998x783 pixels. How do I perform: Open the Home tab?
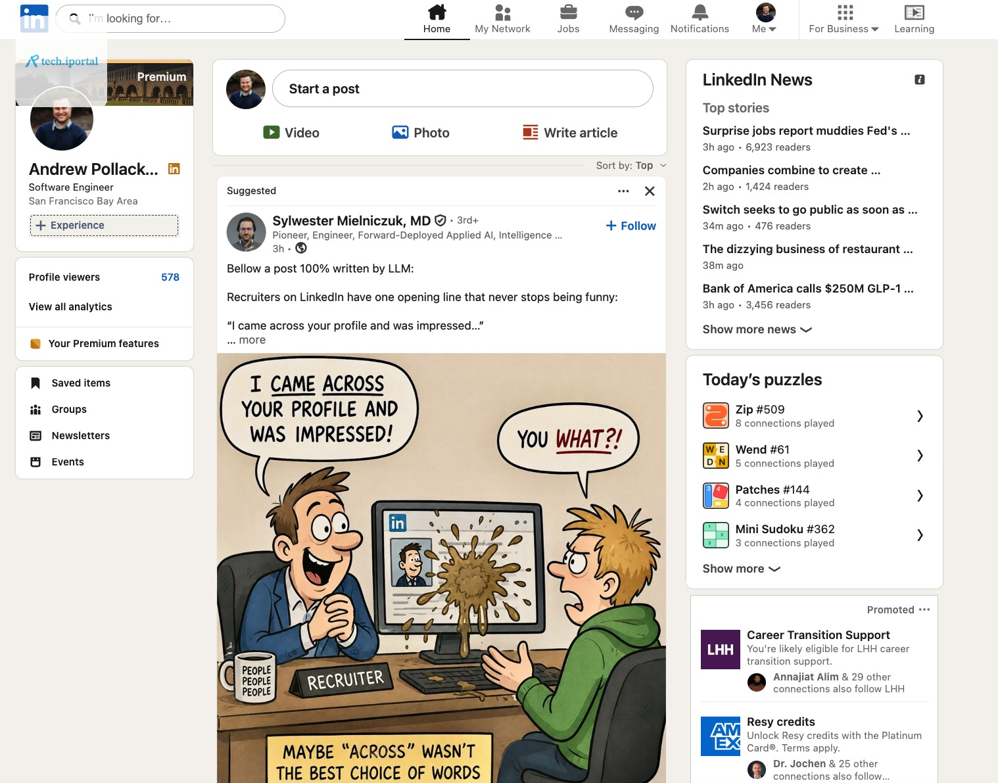pos(437,19)
